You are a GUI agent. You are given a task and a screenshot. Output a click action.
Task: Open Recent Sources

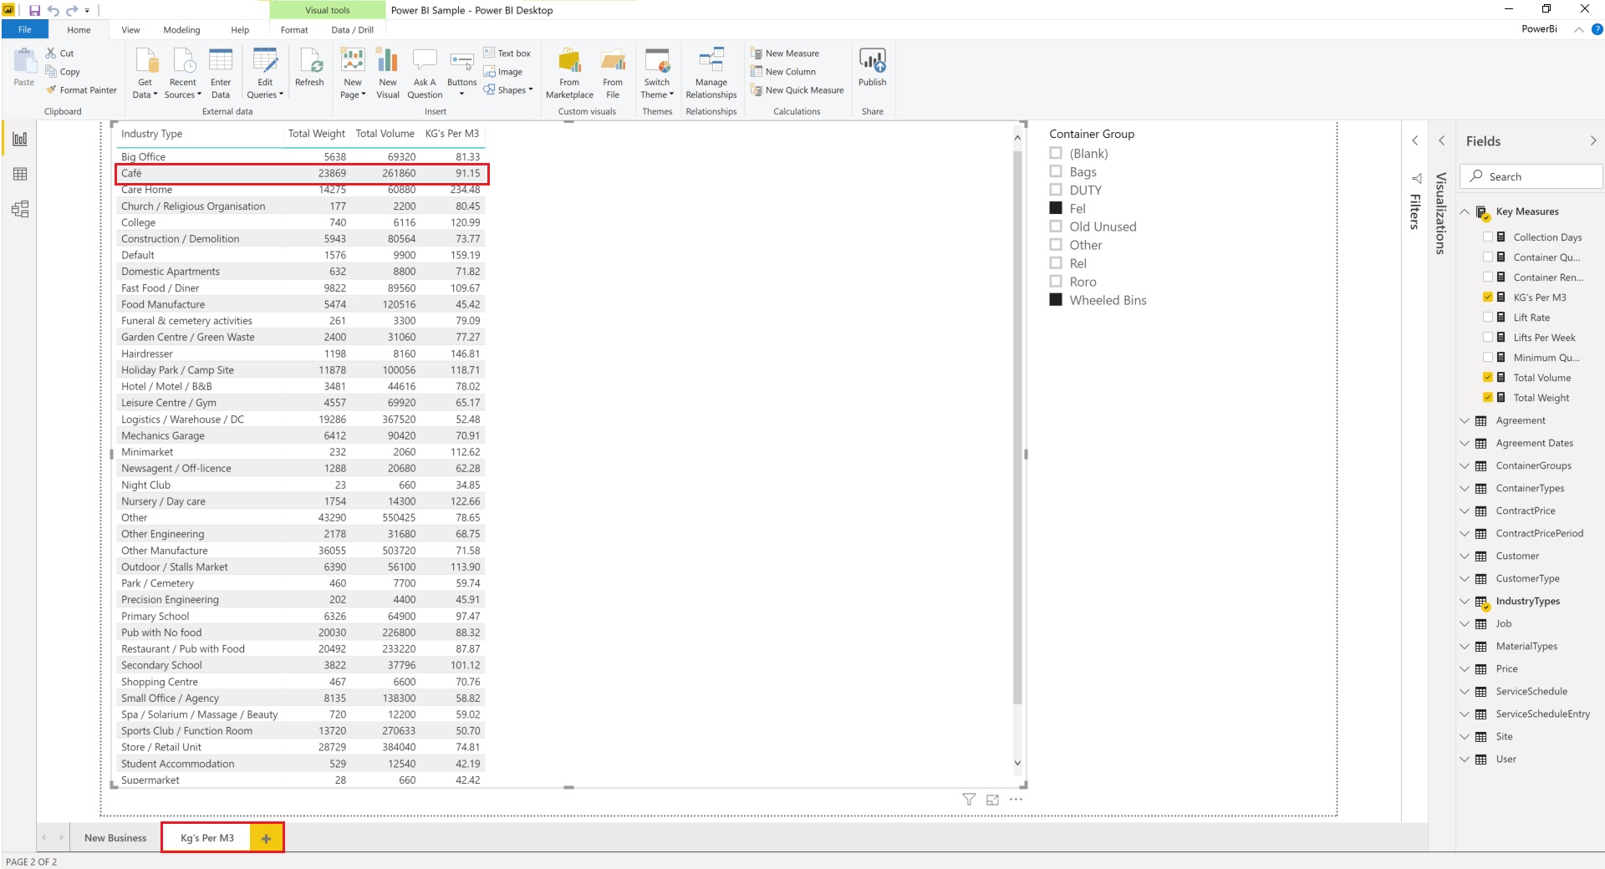183,74
